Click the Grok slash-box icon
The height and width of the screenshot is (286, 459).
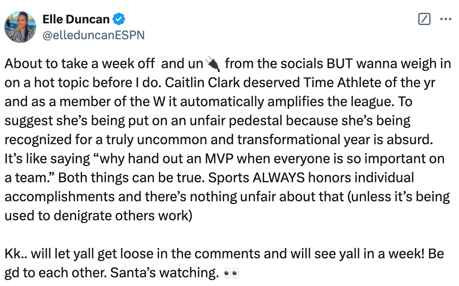click(423, 19)
